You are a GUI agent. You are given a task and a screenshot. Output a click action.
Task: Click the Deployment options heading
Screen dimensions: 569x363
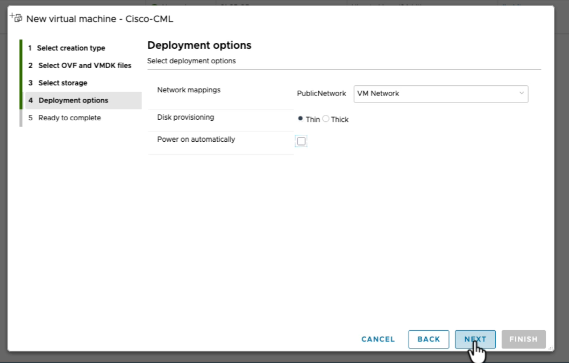pyautogui.click(x=199, y=45)
